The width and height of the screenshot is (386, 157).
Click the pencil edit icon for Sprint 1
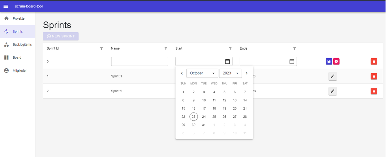pos(333,76)
